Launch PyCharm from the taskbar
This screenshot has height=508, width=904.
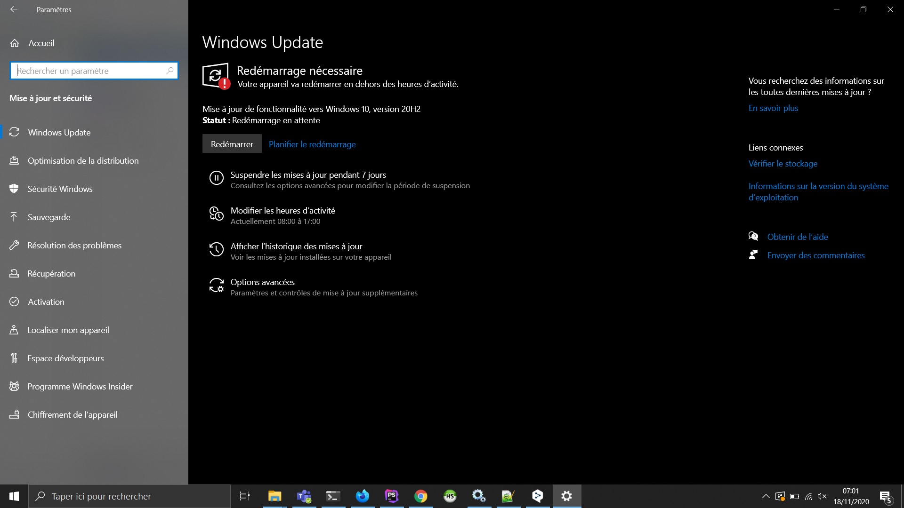tap(391, 496)
